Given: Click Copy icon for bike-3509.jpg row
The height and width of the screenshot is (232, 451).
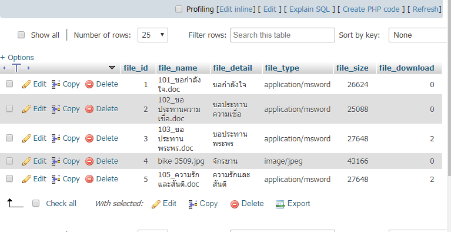Looking at the screenshot, I should click(x=56, y=161).
